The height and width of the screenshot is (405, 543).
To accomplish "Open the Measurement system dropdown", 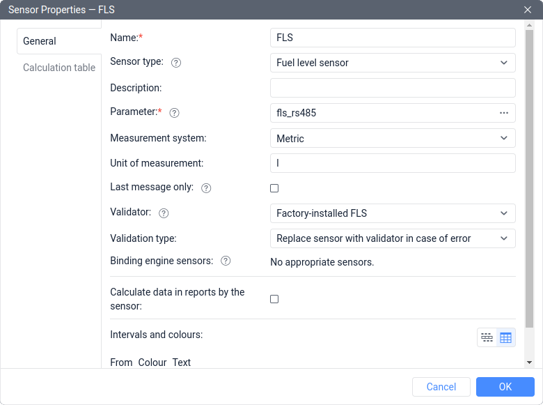I will point(392,139).
